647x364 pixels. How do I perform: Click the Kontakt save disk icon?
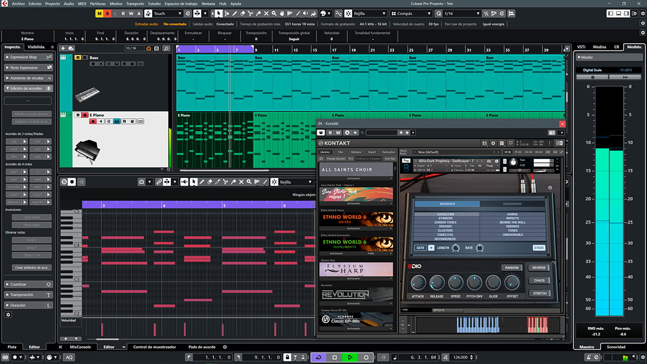484,143
